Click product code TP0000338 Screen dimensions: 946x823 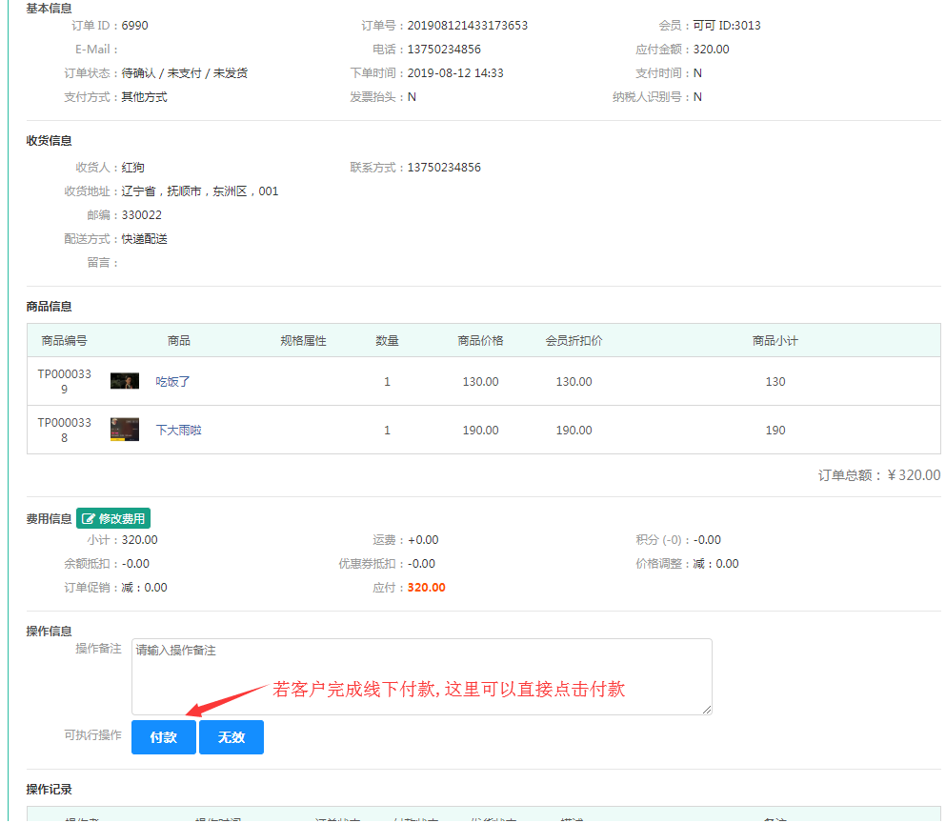click(x=64, y=430)
